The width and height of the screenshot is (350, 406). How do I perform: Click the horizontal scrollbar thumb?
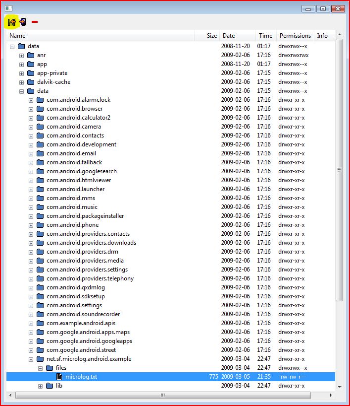[x=163, y=395]
